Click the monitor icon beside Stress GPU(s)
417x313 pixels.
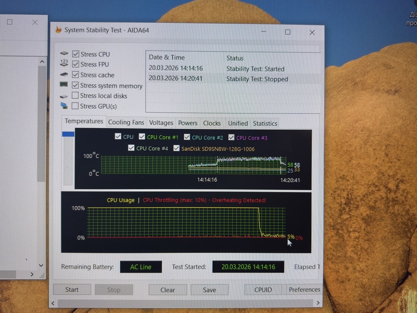pyautogui.click(x=64, y=106)
